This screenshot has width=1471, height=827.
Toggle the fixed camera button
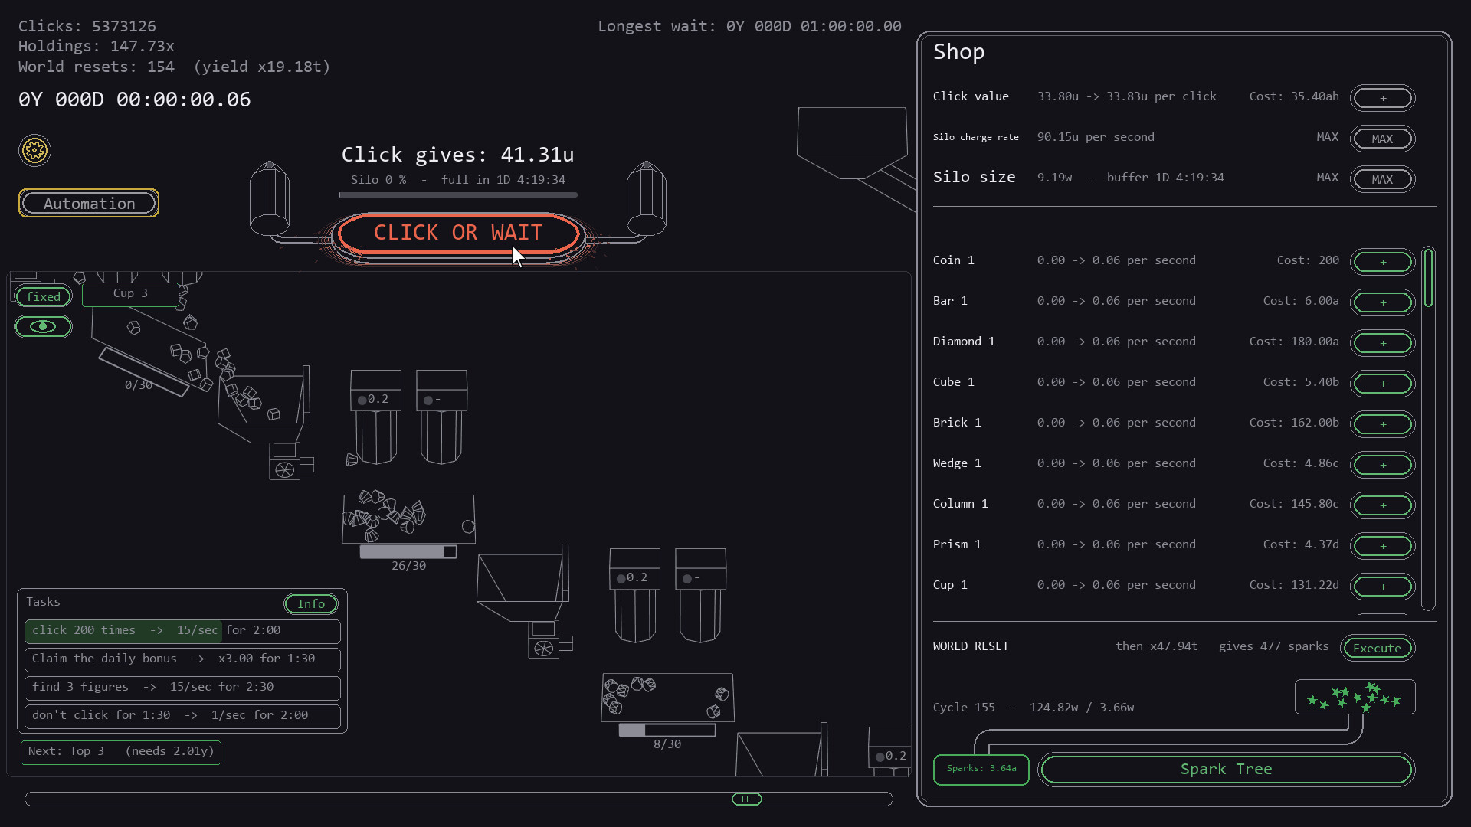tap(44, 297)
